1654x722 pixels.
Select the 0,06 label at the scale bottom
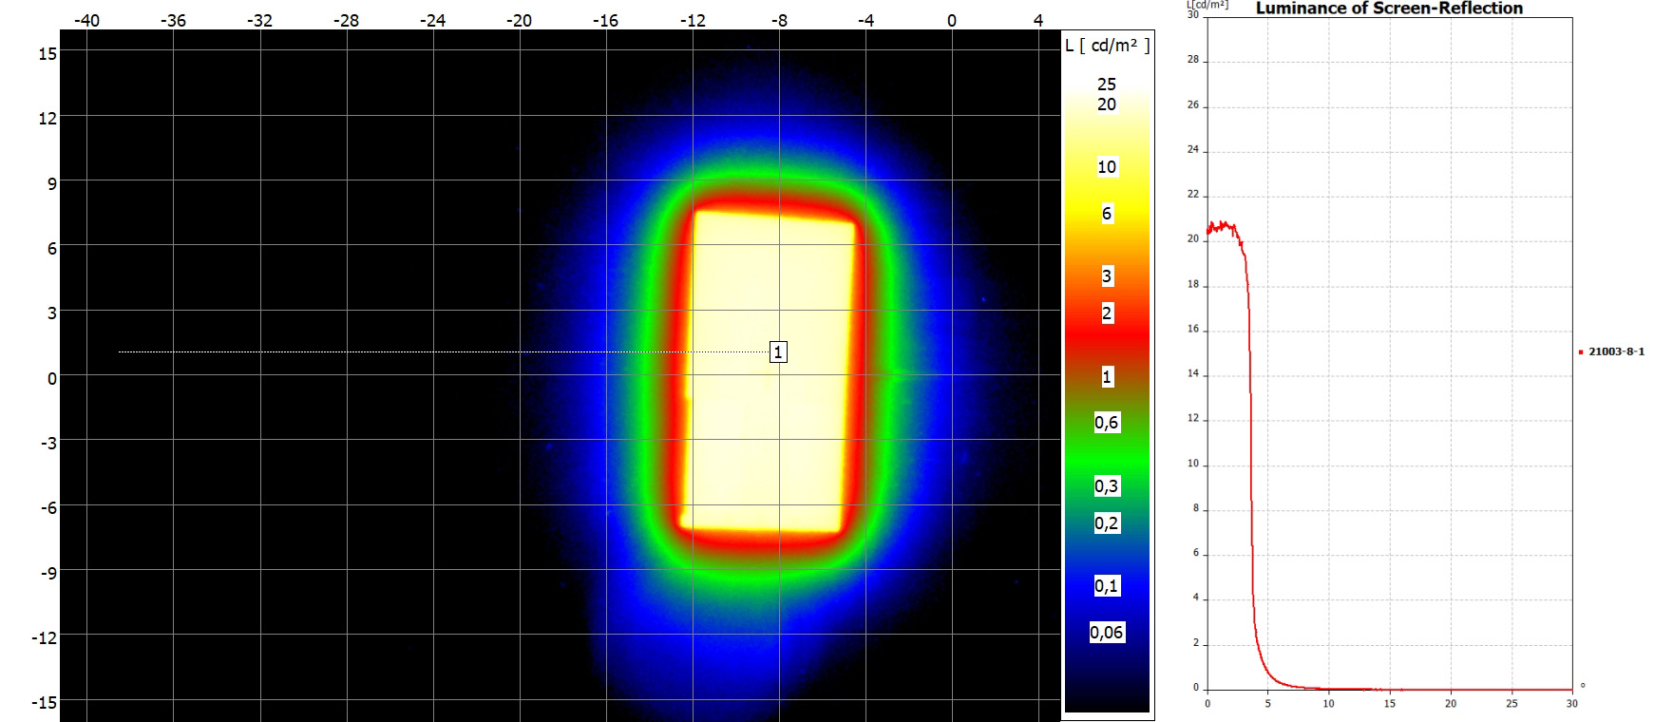(1107, 633)
